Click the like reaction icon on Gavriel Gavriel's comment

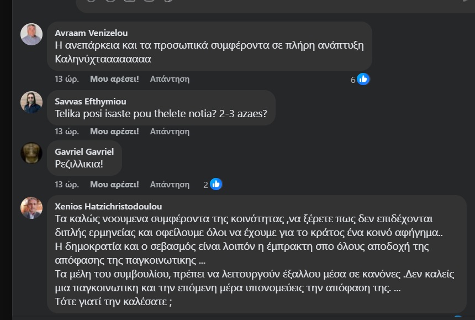216,184
